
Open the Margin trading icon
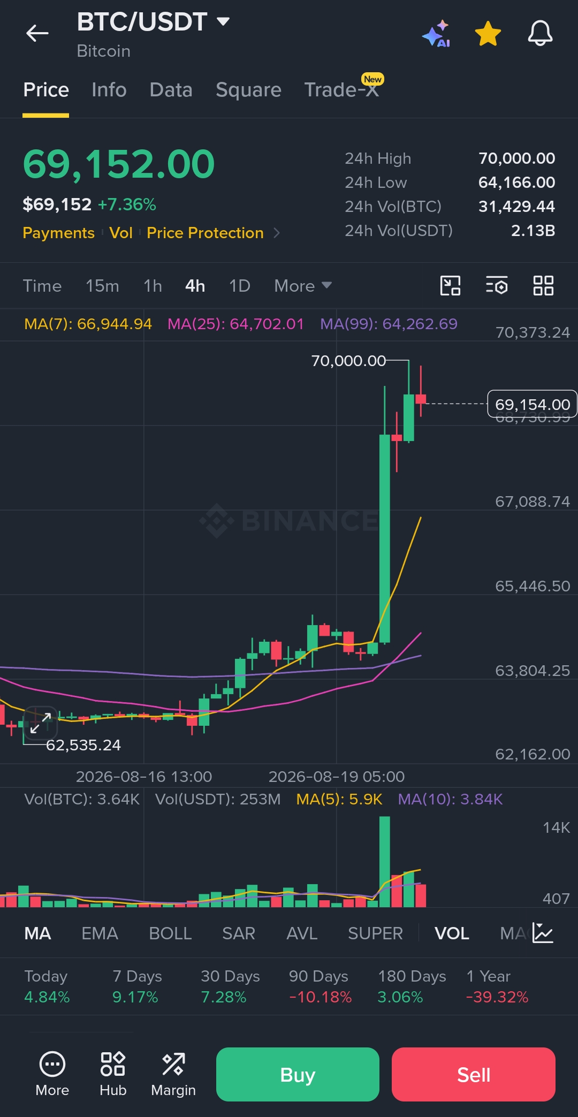pyautogui.click(x=173, y=1074)
